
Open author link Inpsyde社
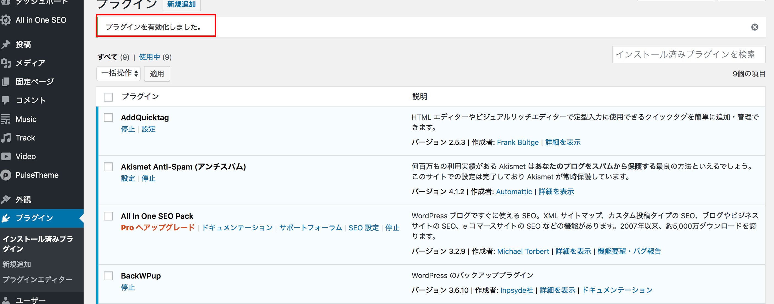[x=517, y=290]
